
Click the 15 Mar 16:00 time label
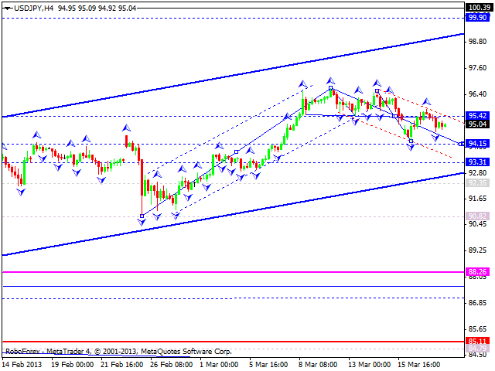[419, 365]
